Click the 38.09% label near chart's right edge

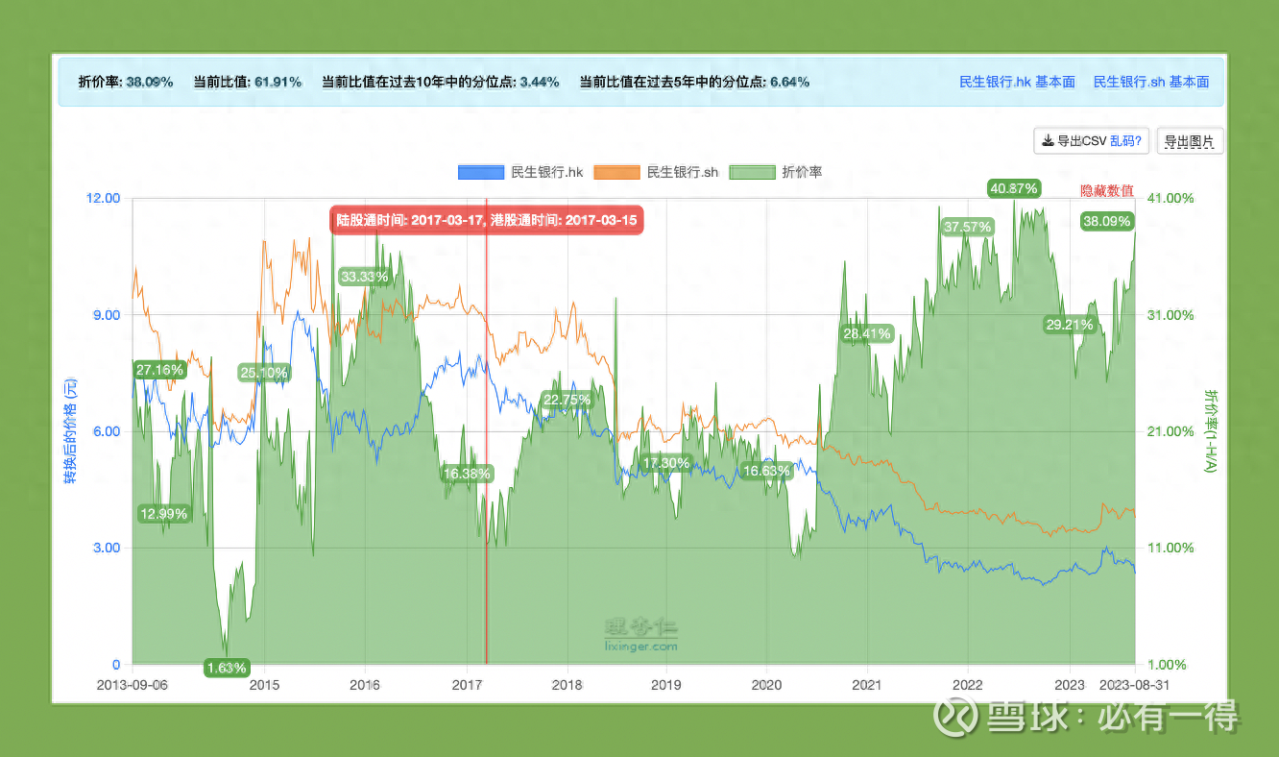(x=1106, y=220)
